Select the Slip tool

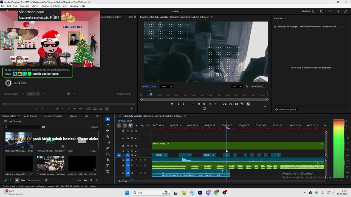108,142
